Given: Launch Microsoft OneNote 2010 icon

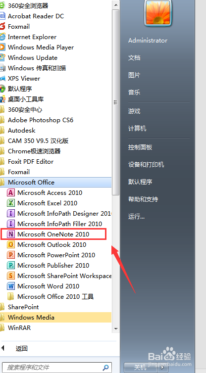Looking at the screenshot, I should 10,234.
